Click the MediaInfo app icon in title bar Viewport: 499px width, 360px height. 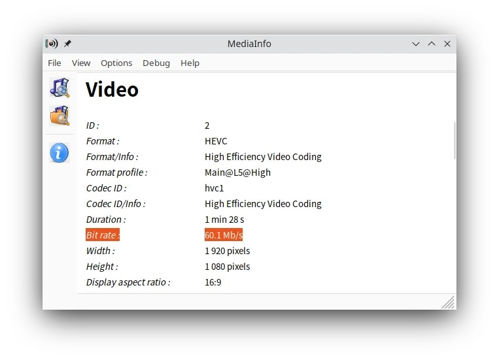point(52,44)
